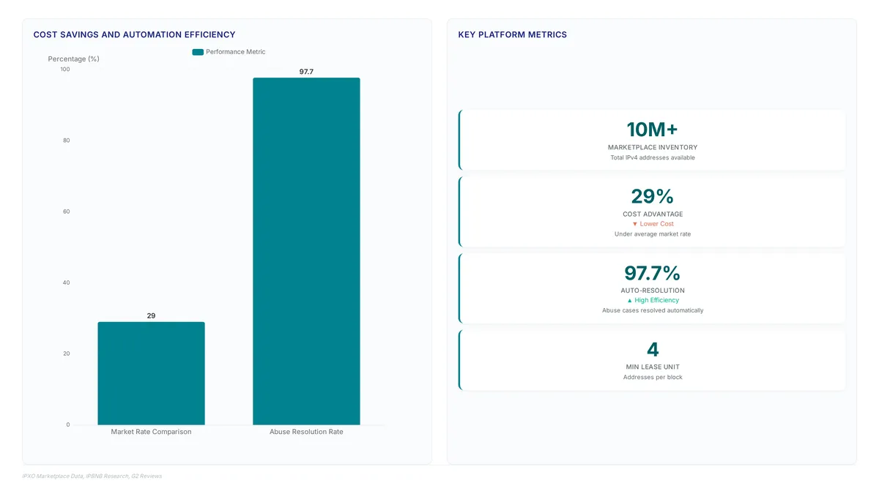Click the y-axis tick label 100
879x494 pixels.
[65, 70]
